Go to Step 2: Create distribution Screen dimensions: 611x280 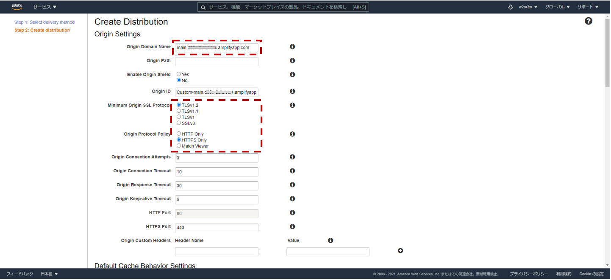(x=42, y=30)
